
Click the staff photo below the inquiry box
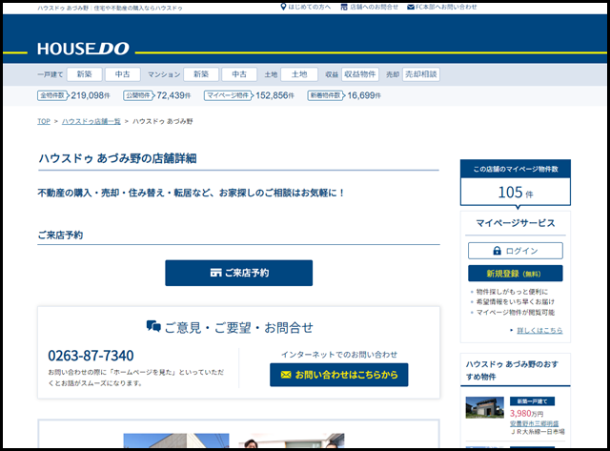[x=292, y=441]
